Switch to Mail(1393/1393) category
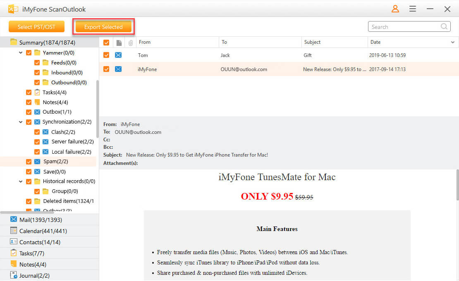Image resolution: width=459 pixels, height=281 pixels. click(x=41, y=219)
